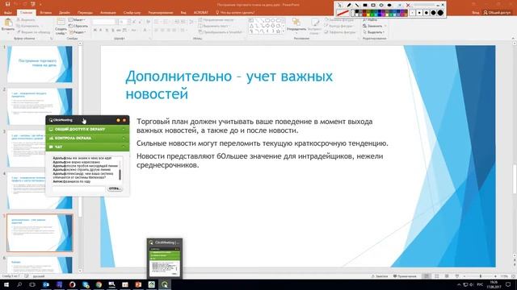Open the Вставка ribbon tab
This screenshot has width=517, height=290.
point(46,13)
